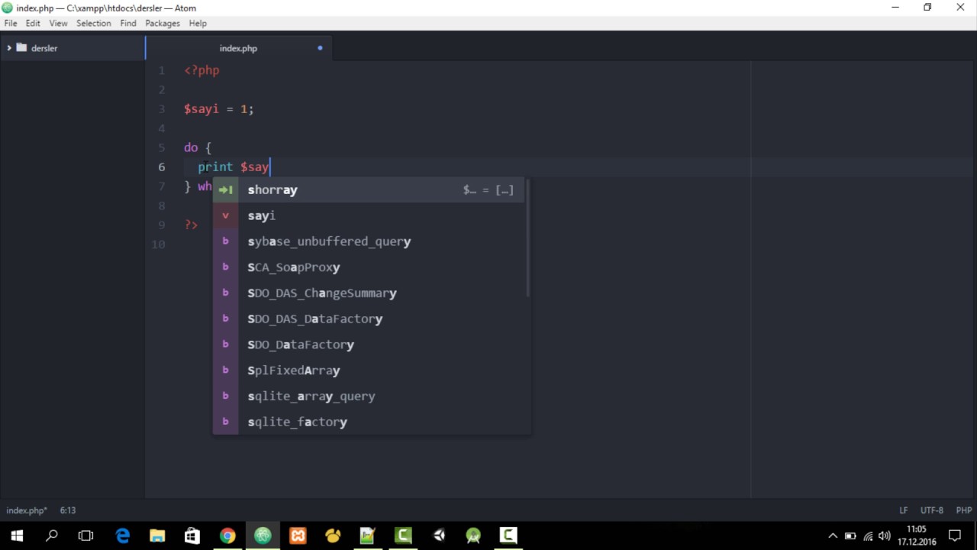Viewport: 977px width, 550px height.
Task: Choose the sayi variable suggestion
Action: [x=368, y=215]
